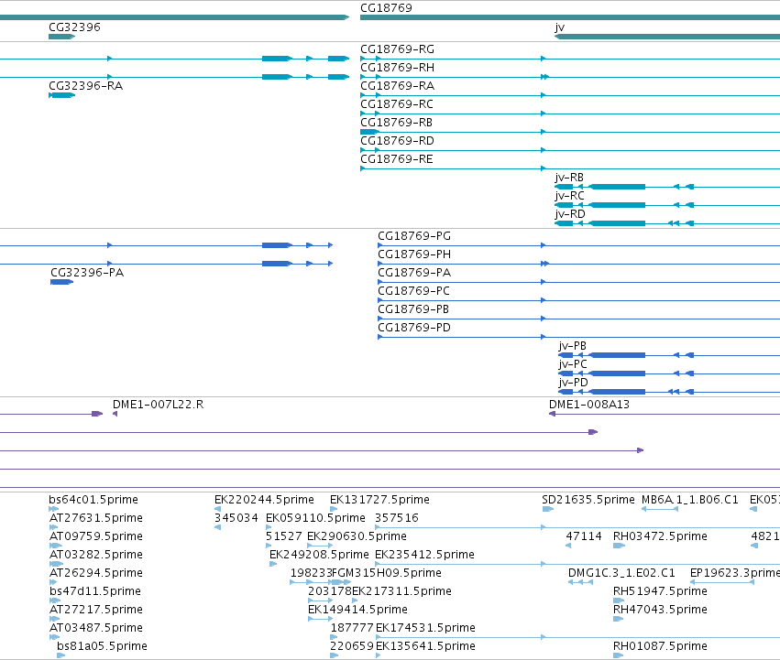
Task: Select the jv-RB transcript label
Action: pyautogui.click(x=569, y=178)
